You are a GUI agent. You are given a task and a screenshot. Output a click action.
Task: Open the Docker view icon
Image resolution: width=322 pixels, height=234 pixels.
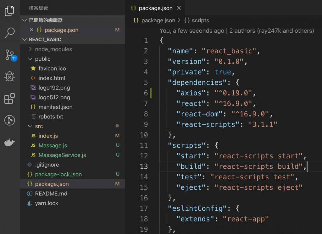click(x=9, y=143)
